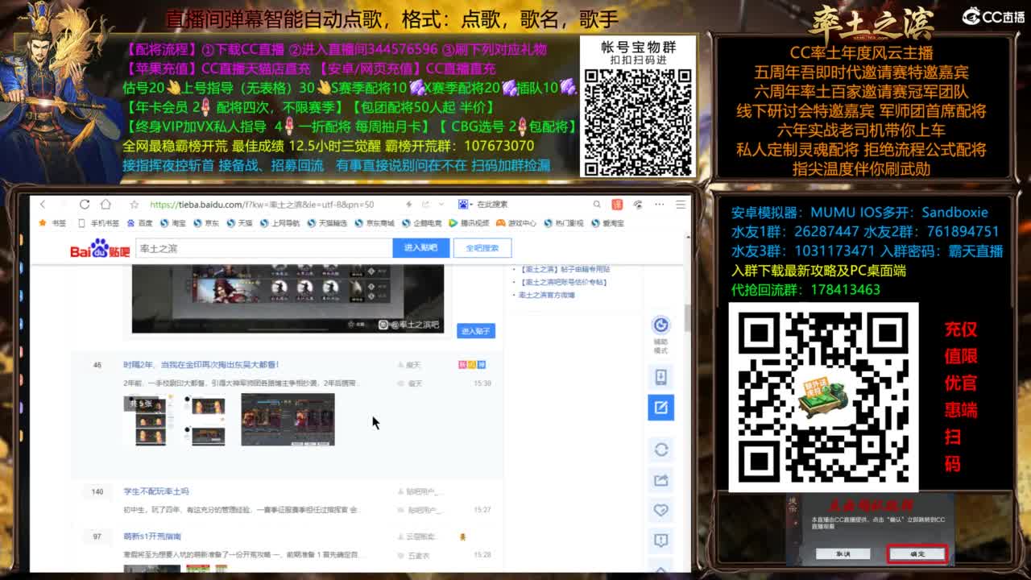Open sidebar link 帖子申精专用贴

tap(565, 269)
